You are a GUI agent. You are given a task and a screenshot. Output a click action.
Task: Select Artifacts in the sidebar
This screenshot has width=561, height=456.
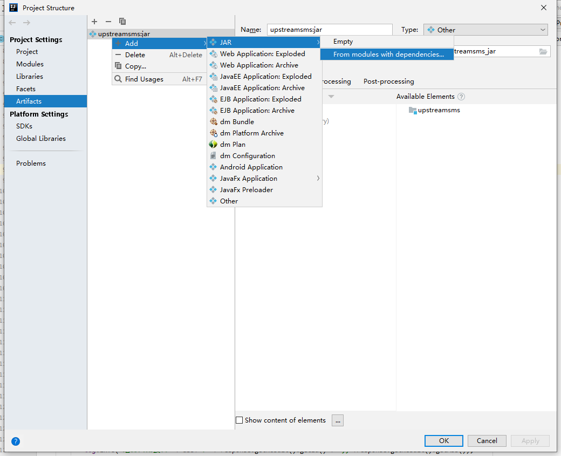click(x=45, y=101)
